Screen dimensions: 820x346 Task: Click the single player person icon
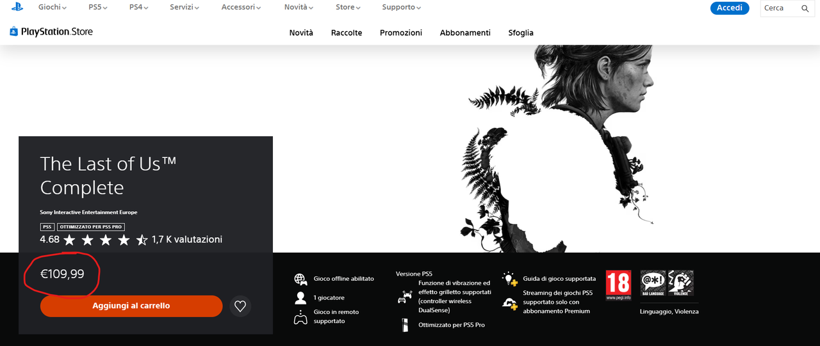pos(300,297)
